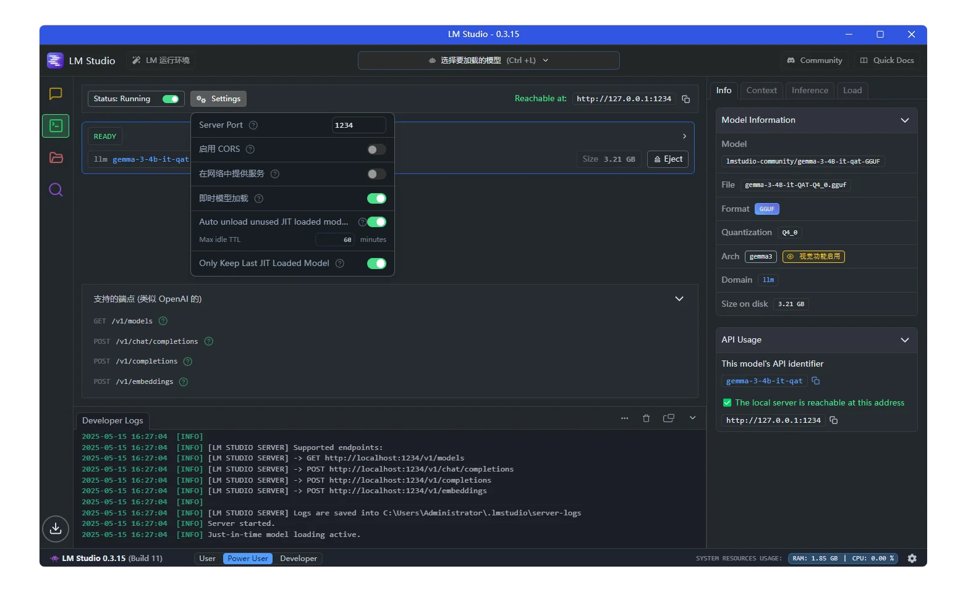Open the Downloads icon in sidebar

(56, 528)
